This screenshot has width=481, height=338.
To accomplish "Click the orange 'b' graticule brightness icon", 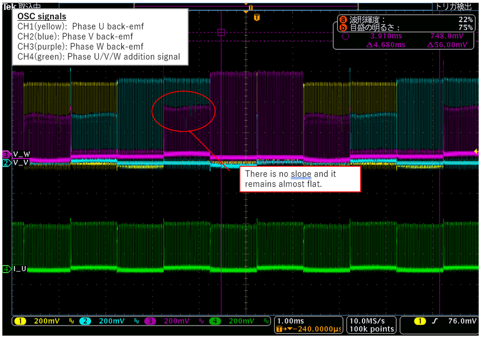I will pyautogui.click(x=342, y=27).
